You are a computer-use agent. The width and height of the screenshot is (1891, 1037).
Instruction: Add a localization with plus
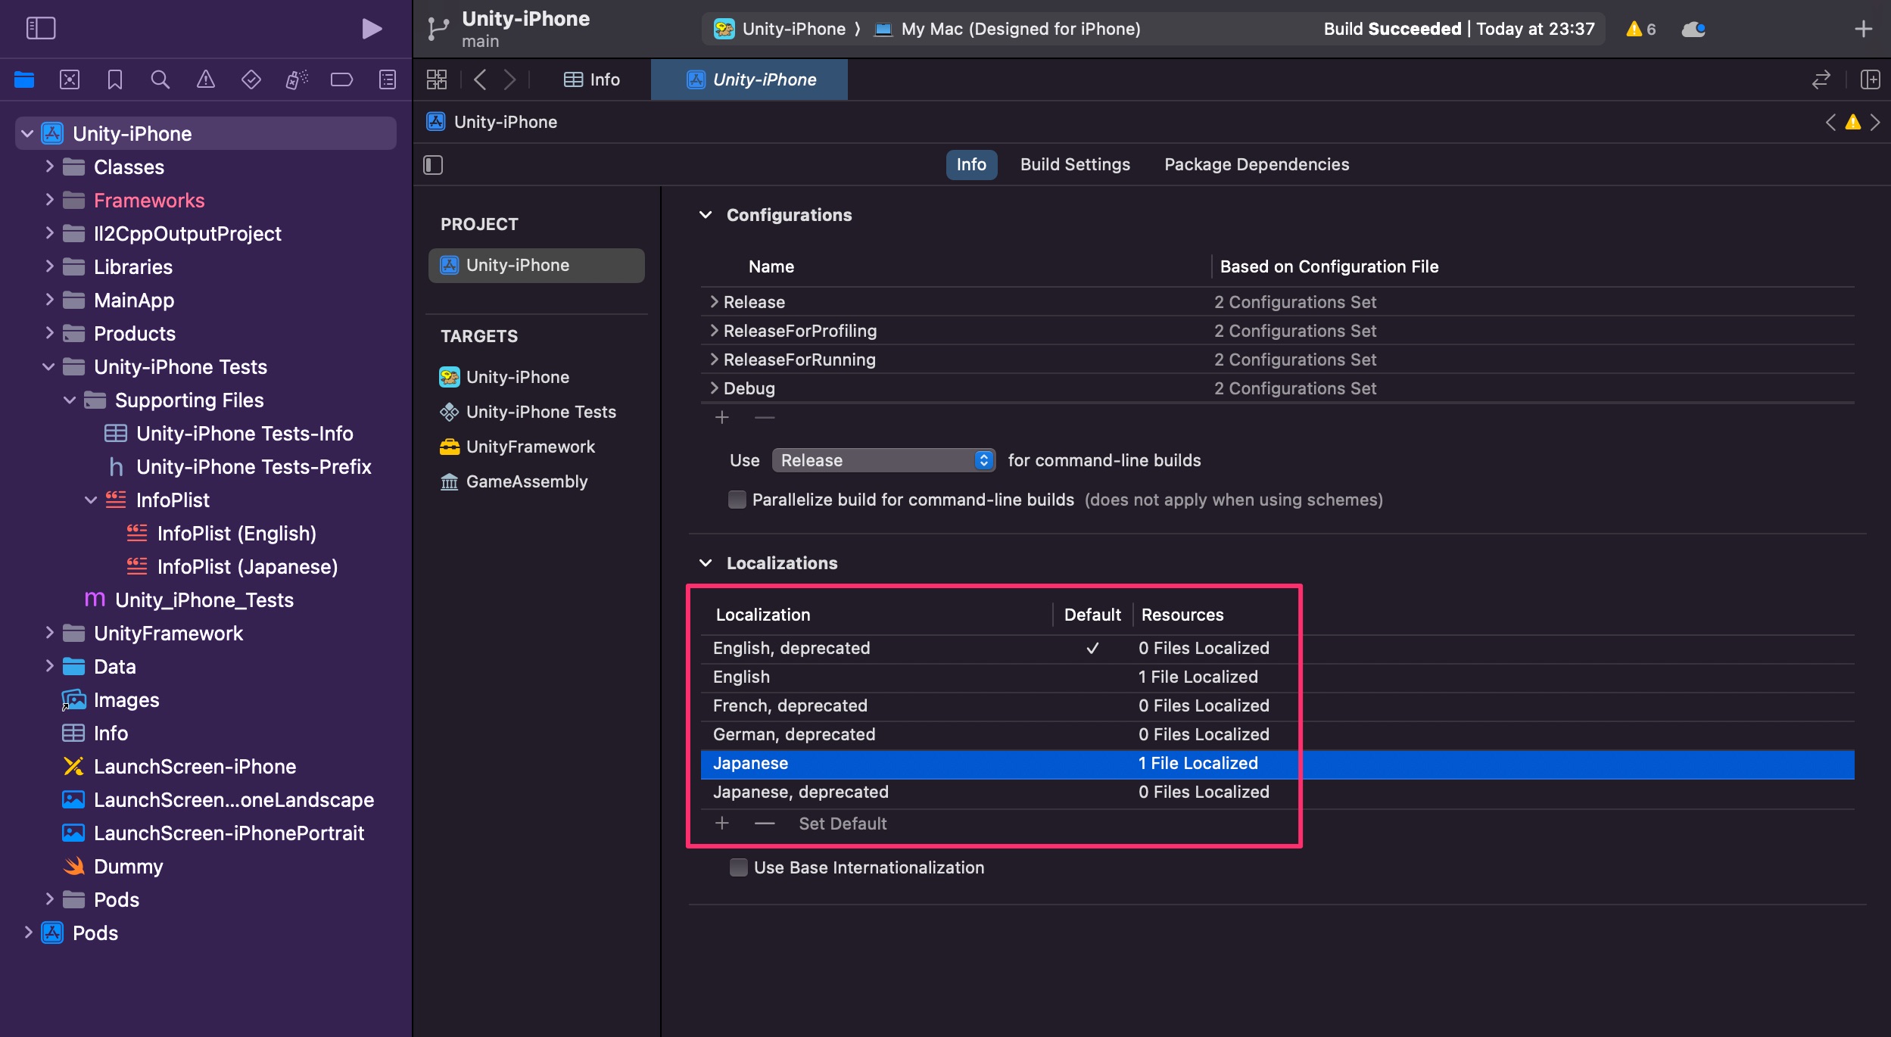click(x=722, y=823)
